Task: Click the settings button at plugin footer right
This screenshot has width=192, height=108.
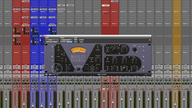Action: 146,74
